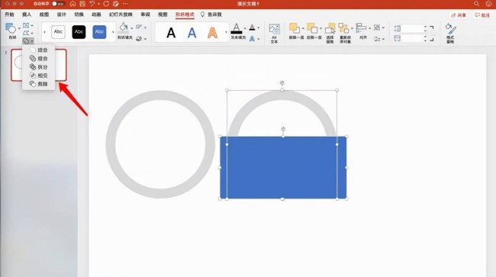Click the Save icon in title bar
496x277 pixels.
click(82, 4)
